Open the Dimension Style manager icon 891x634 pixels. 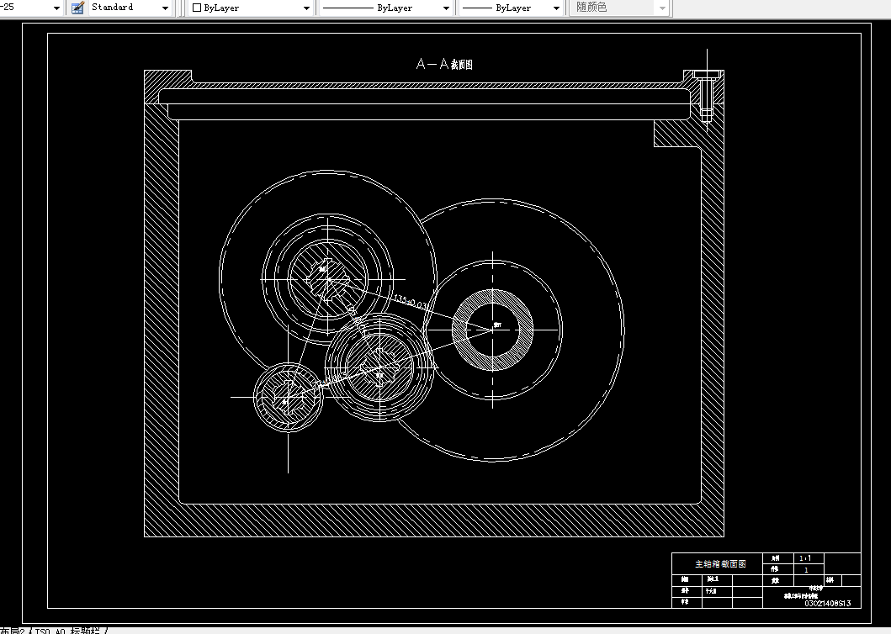[x=78, y=8]
